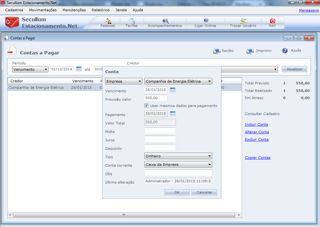This screenshot has height=227, width=320.
Task: Uncheck Usar mesmos dados para pagamento
Action: 146,106
